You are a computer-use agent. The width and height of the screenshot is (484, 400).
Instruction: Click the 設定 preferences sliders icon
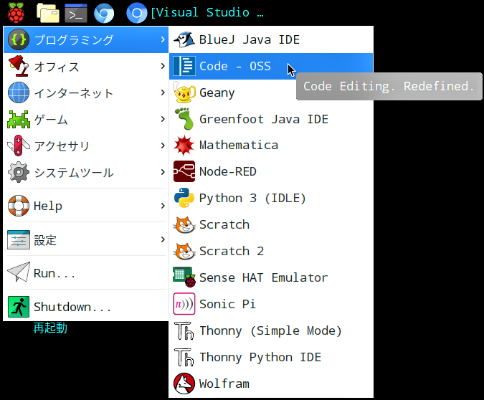point(19,239)
